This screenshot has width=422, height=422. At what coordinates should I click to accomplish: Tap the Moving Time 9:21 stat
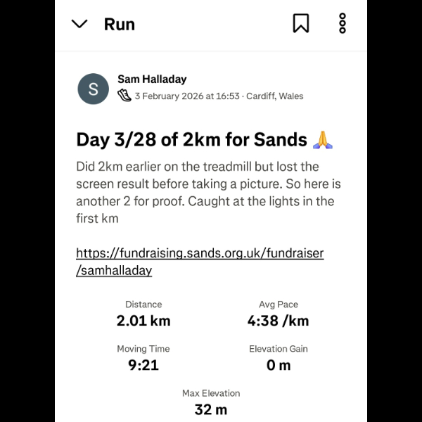[x=143, y=358]
